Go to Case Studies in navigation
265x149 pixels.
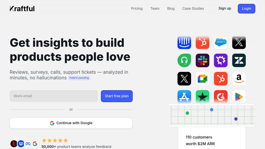pos(193,9)
